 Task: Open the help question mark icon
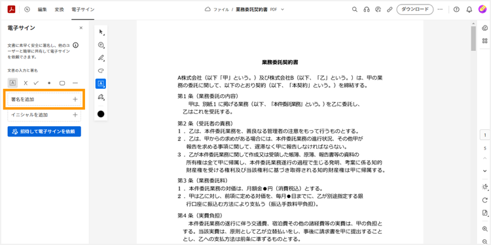(x=456, y=9)
